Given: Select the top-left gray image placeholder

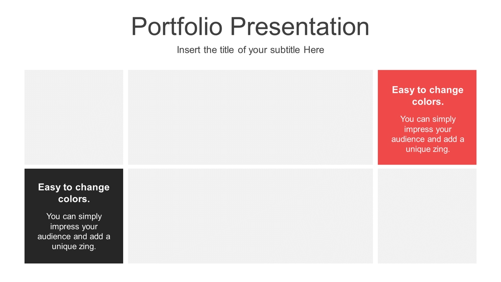Looking at the screenshot, I should coord(74,117).
